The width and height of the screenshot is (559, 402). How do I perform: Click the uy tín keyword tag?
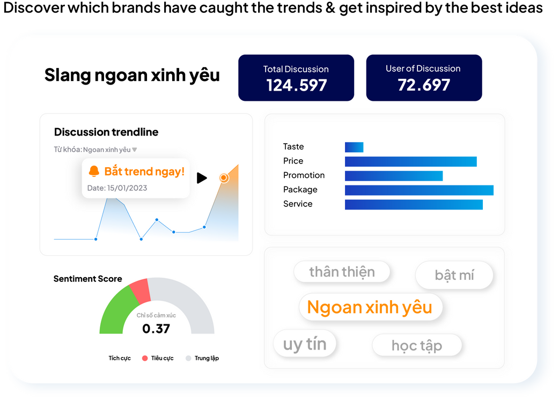click(x=305, y=344)
